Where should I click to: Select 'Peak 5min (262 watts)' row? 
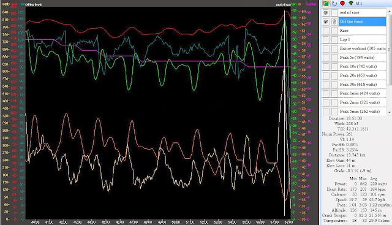(x=362, y=111)
